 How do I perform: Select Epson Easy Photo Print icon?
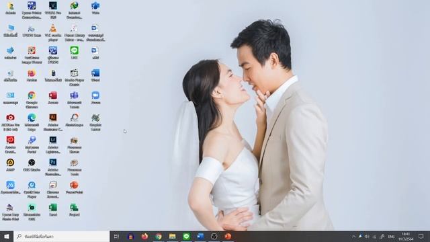pyautogui.click(x=11, y=212)
